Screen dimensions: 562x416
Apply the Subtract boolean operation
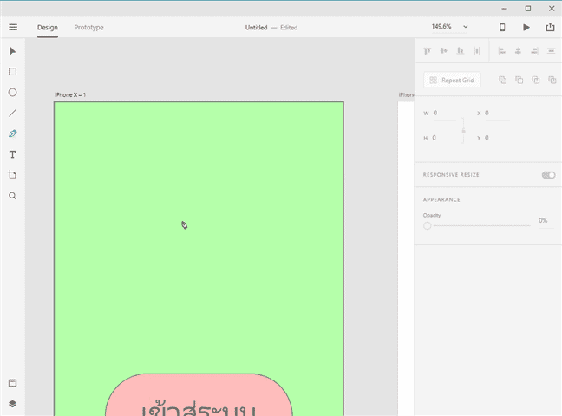click(x=519, y=80)
